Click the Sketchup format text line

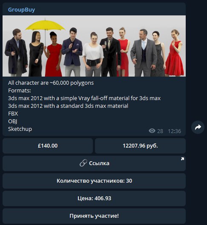pos(20,129)
